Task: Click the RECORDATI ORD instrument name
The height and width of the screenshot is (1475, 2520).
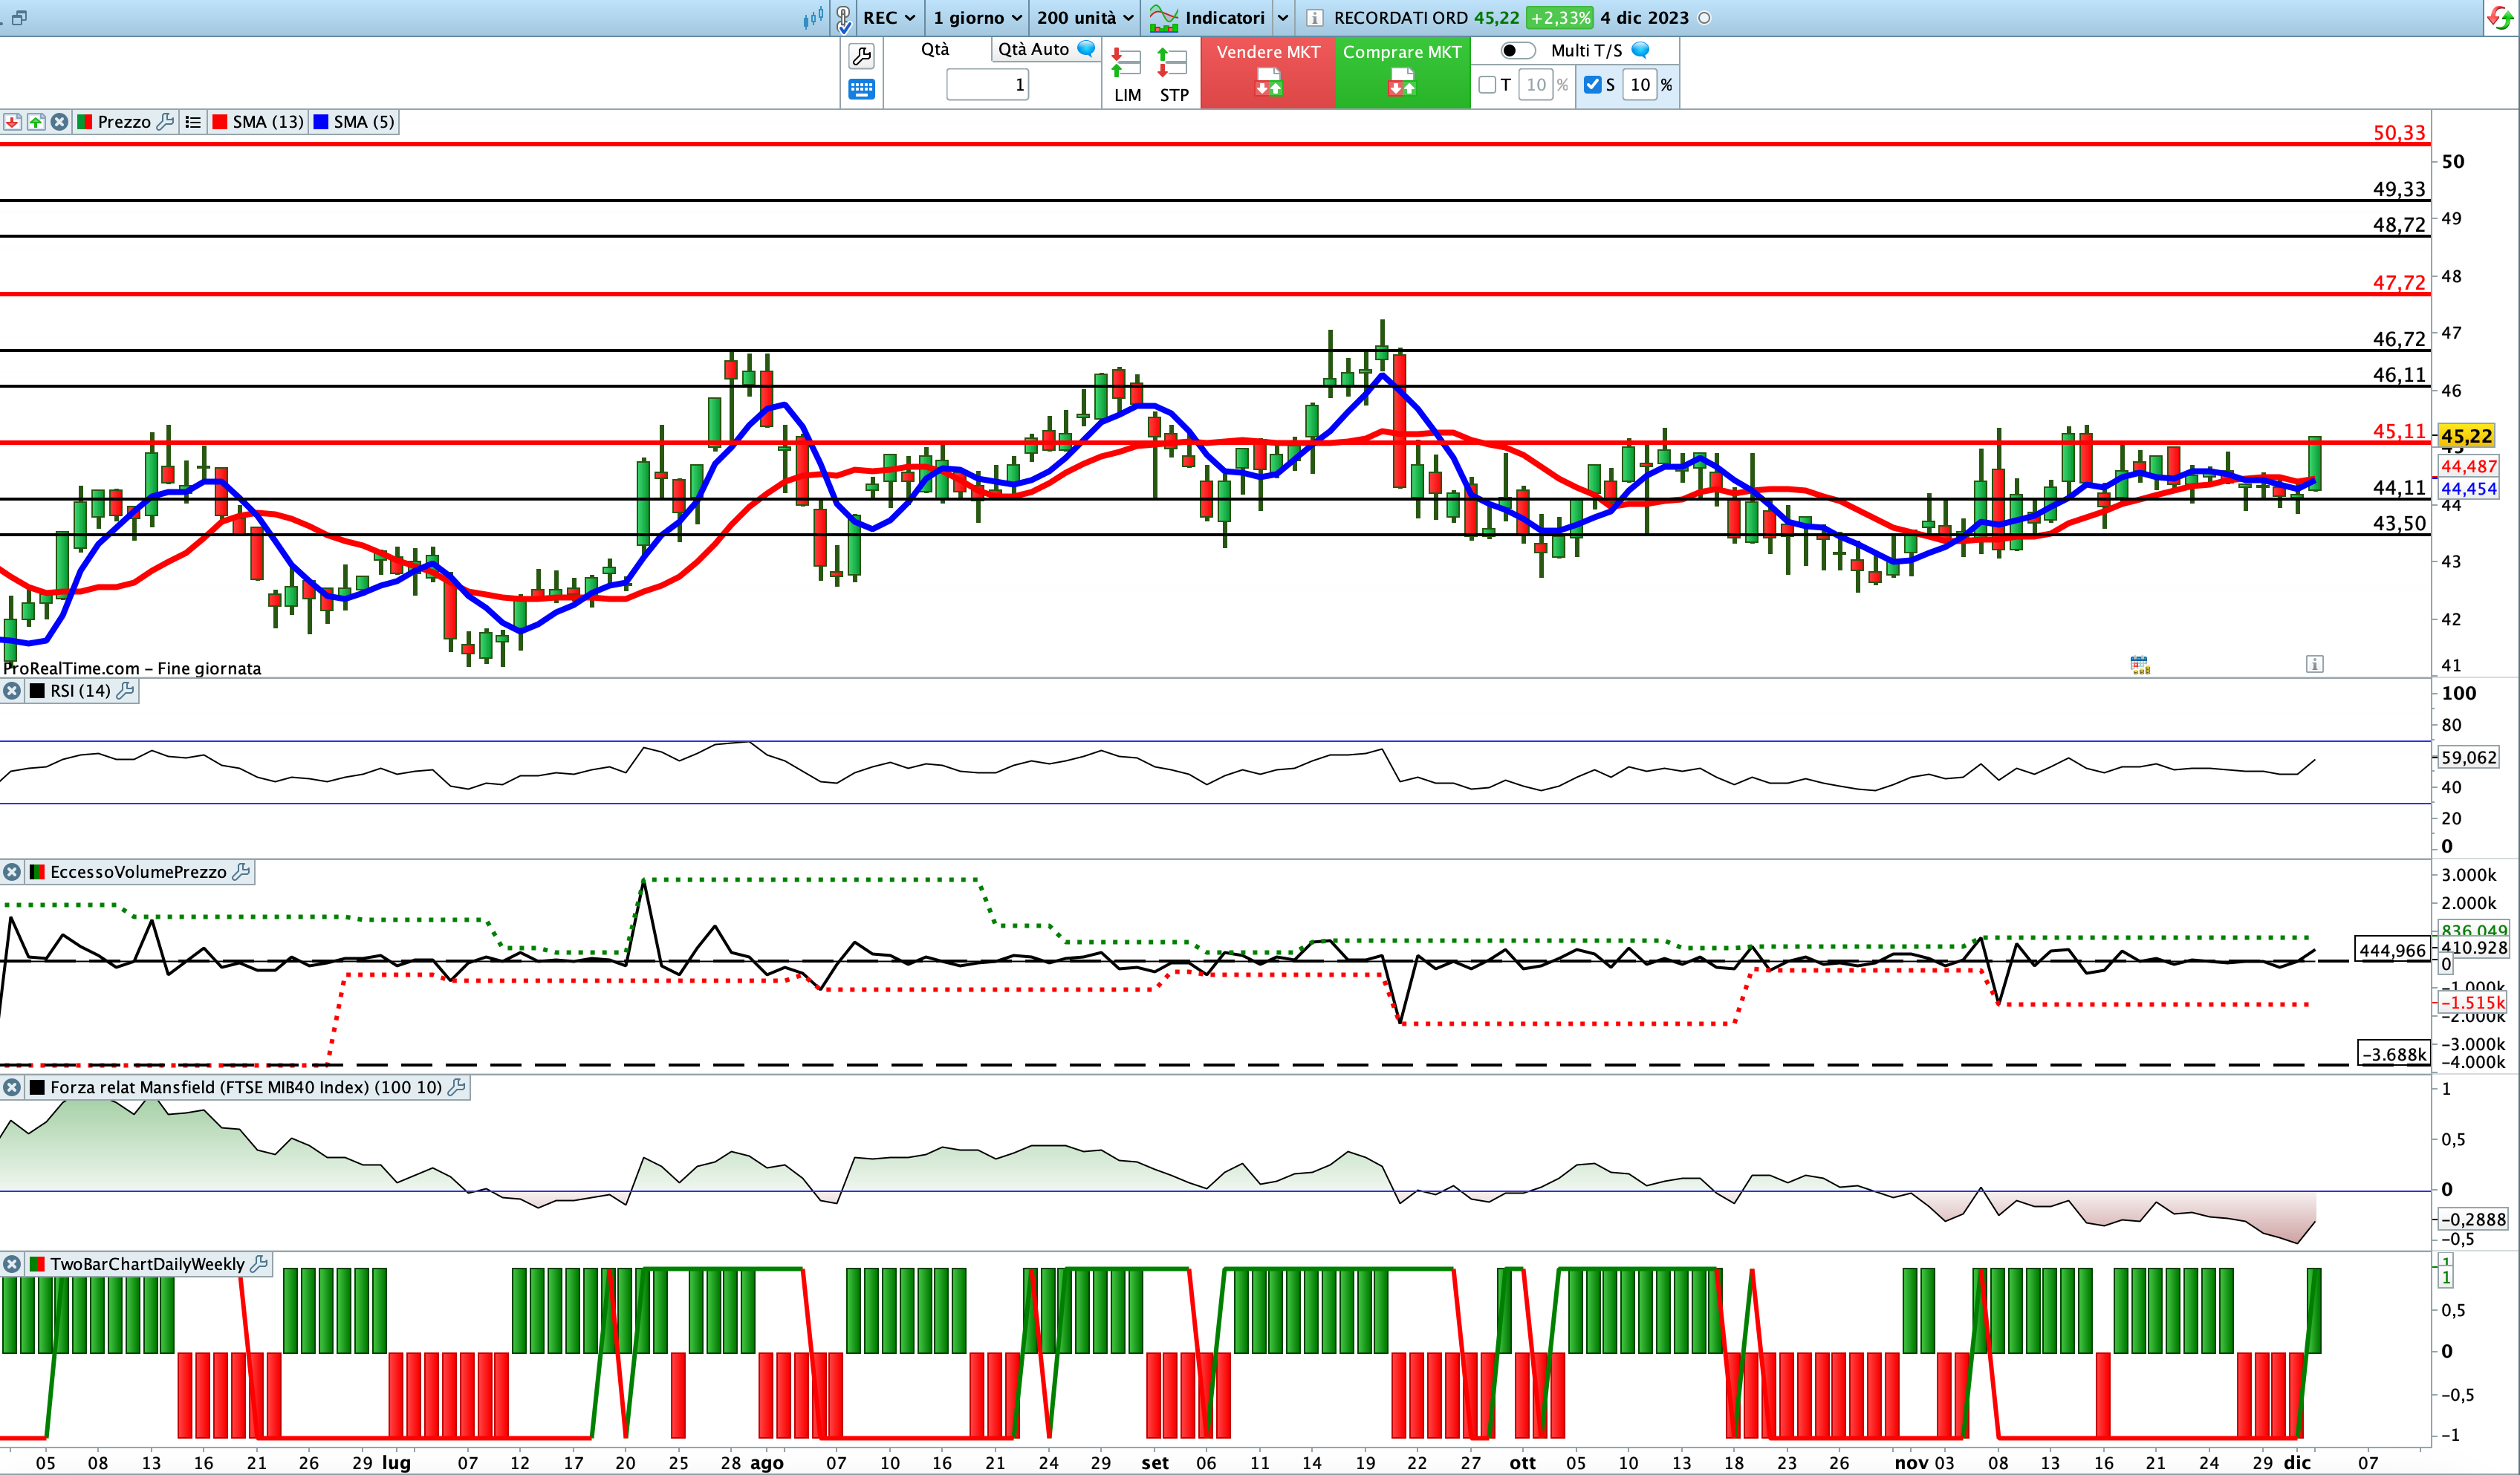Action: 1400,18
